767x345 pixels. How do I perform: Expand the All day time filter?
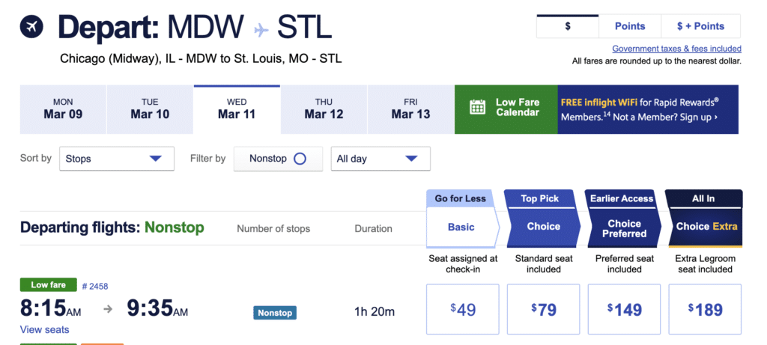pos(381,159)
